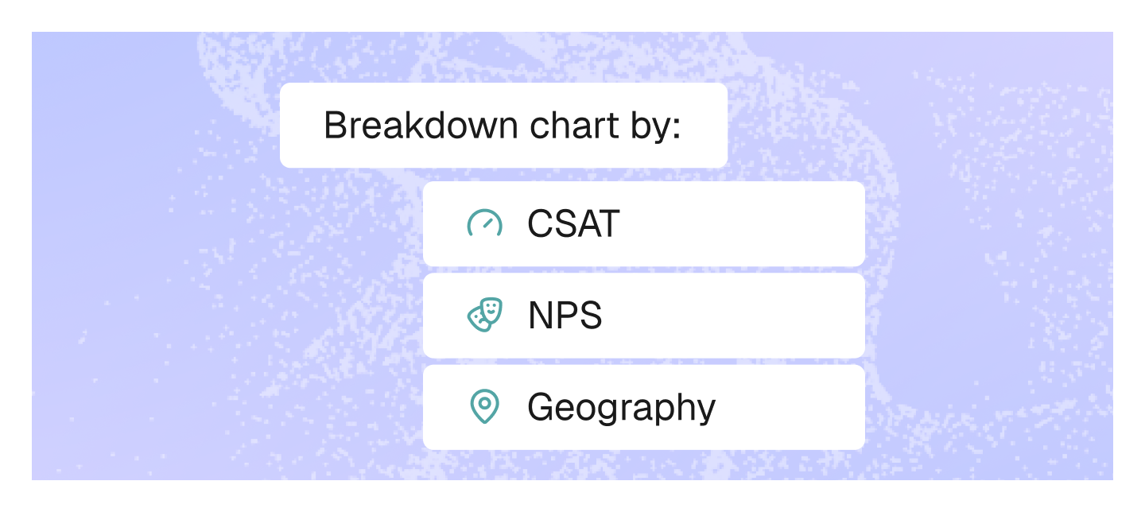The height and width of the screenshot is (512, 1145).
Task: Click the CSAT gauge icon
Action: (484, 224)
